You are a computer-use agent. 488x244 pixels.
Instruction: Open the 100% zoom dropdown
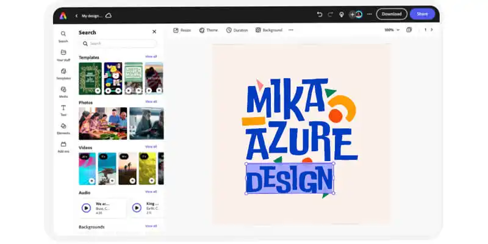pos(392,30)
